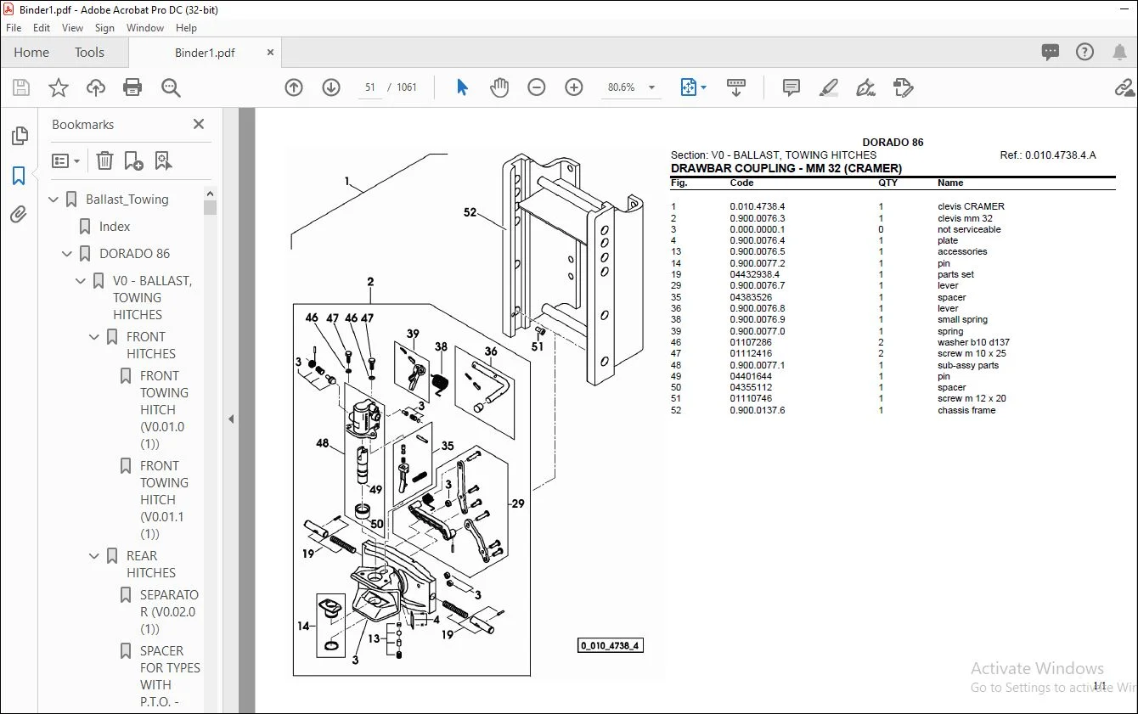This screenshot has width=1138, height=714.
Task: Click the scrolling mode keyboard icon
Action: 736,87
